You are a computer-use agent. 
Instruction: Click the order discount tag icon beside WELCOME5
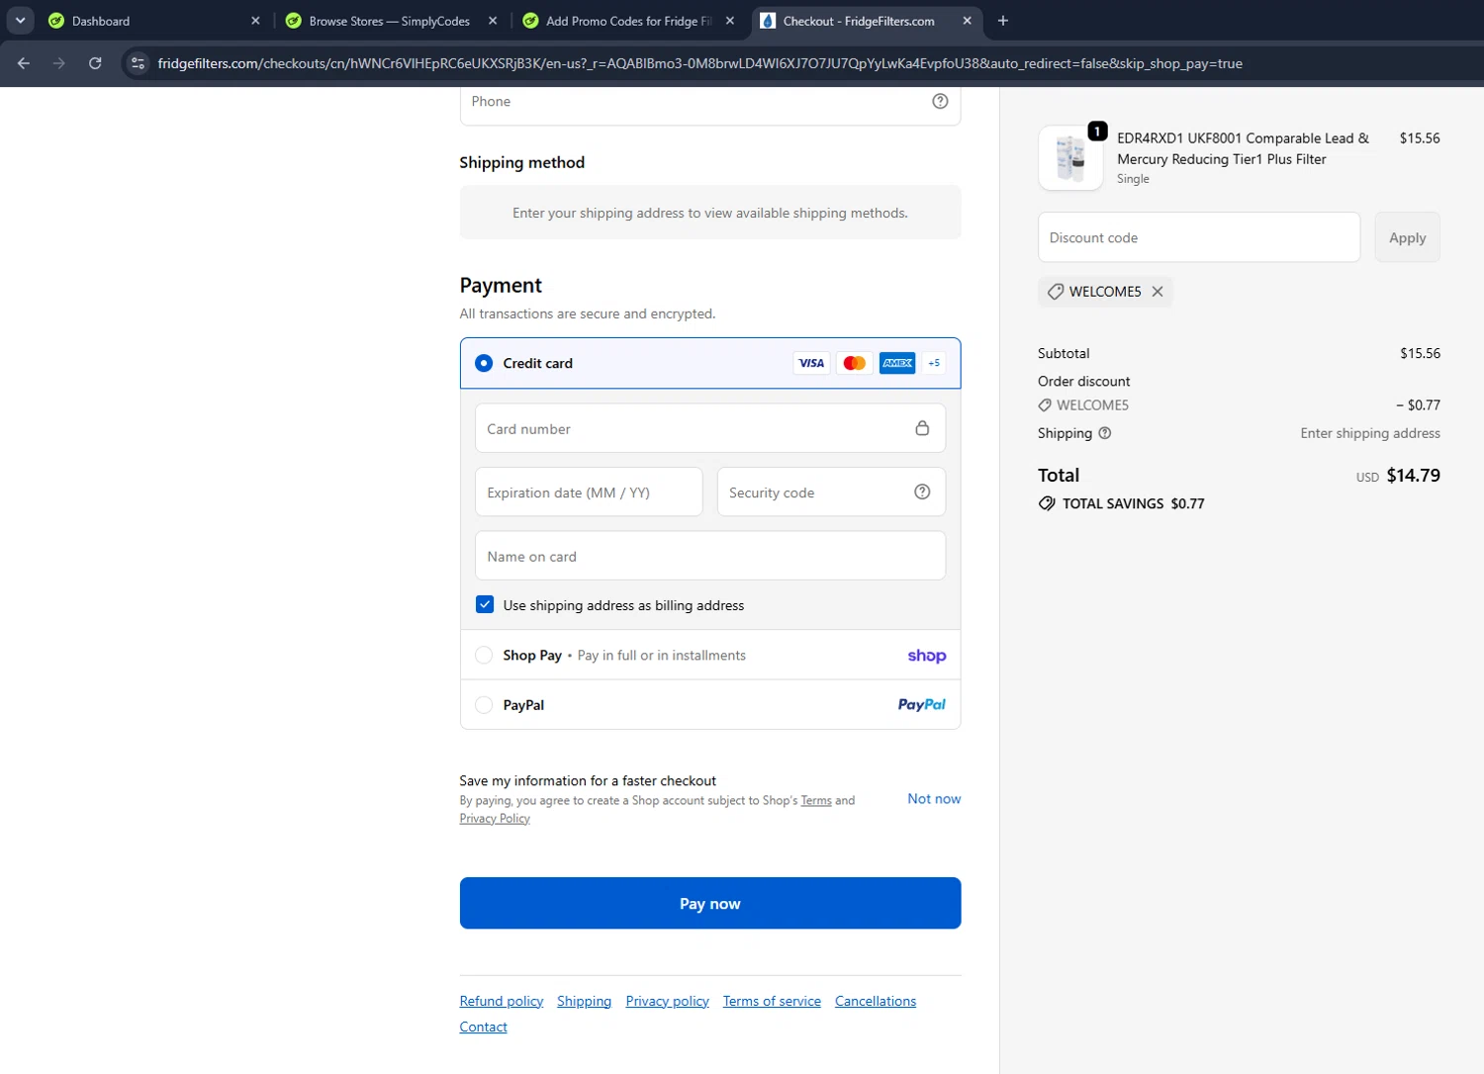[1045, 405]
